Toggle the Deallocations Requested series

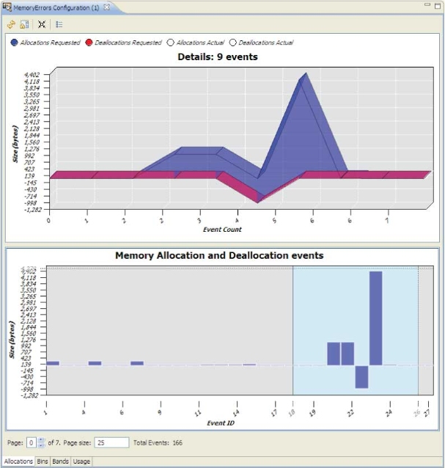[x=89, y=43]
